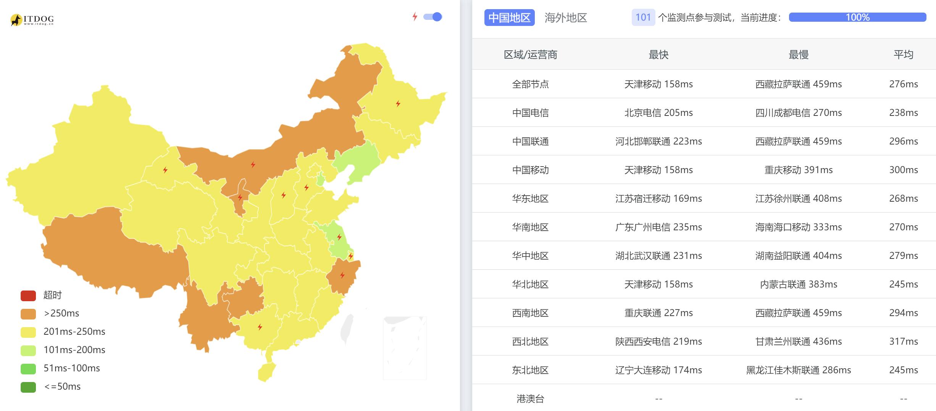Click the lightning marker on Hebei province
Image resolution: width=936 pixels, height=411 pixels.
(x=307, y=187)
